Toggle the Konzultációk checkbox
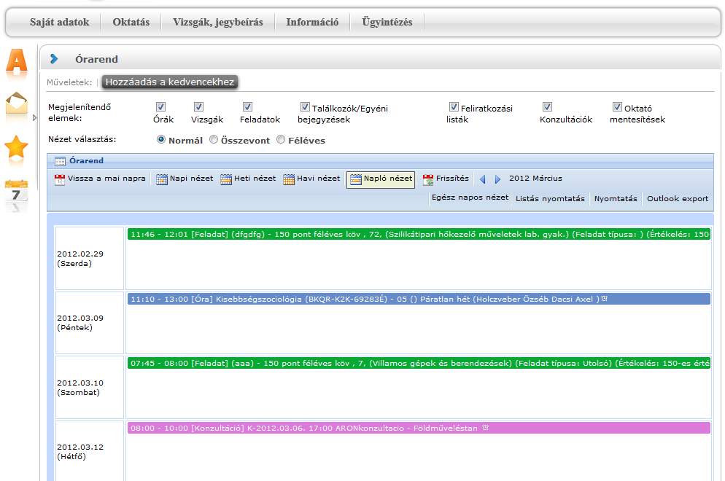Viewport: 725px width, 481px height. coord(548,106)
